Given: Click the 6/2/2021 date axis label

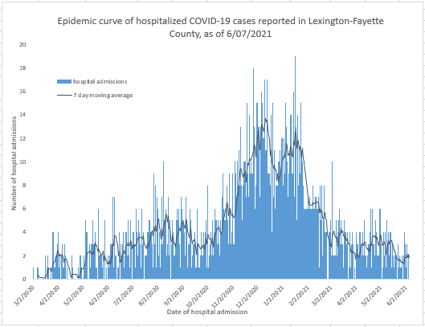Looking at the screenshot, I should (396, 296).
